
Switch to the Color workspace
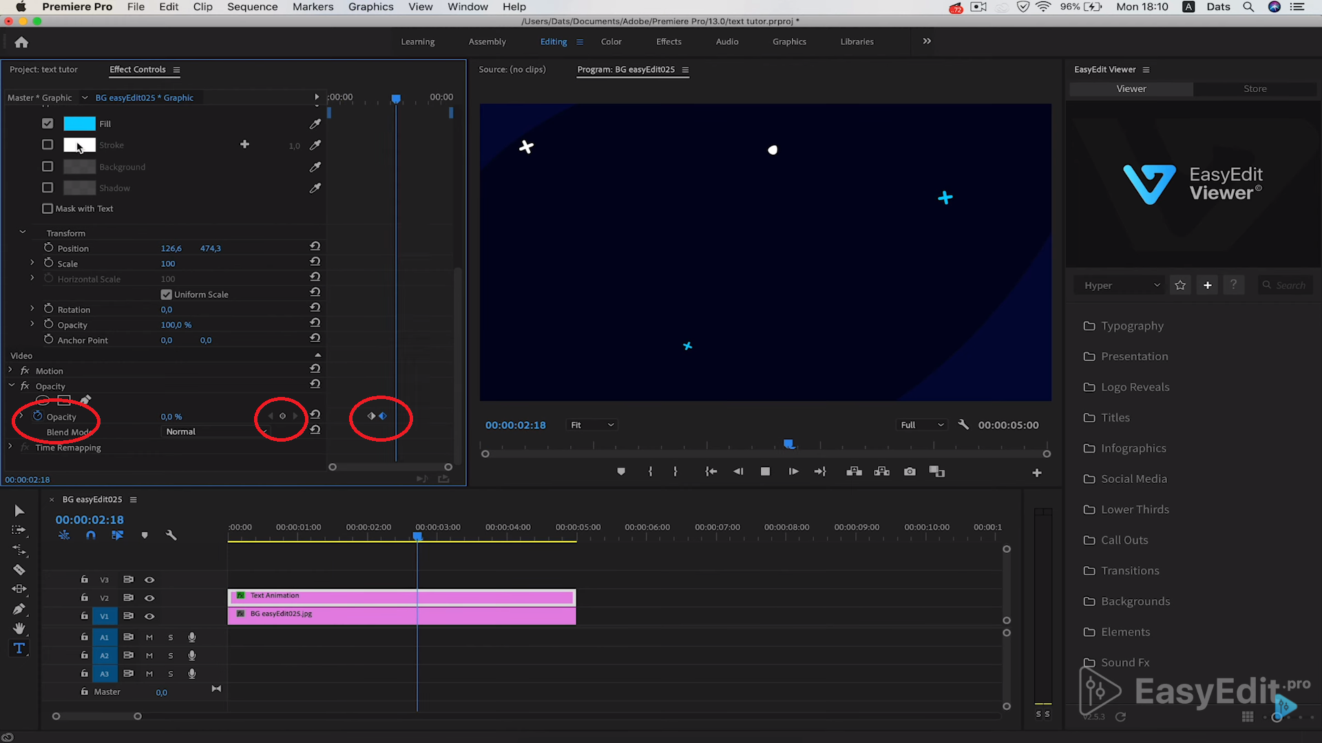coord(611,42)
